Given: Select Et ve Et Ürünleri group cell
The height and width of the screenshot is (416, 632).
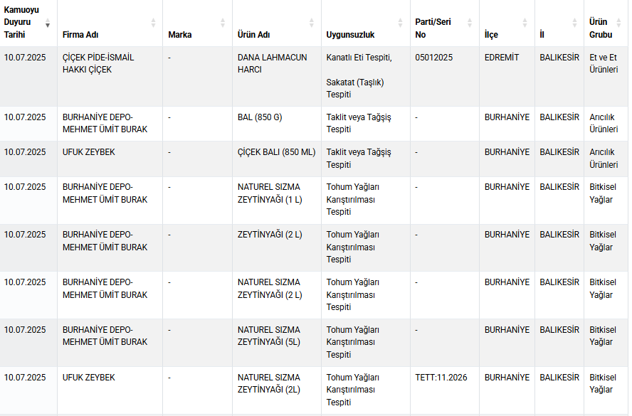Looking at the screenshot, I should pyautogui.click(x=606, y=77).
